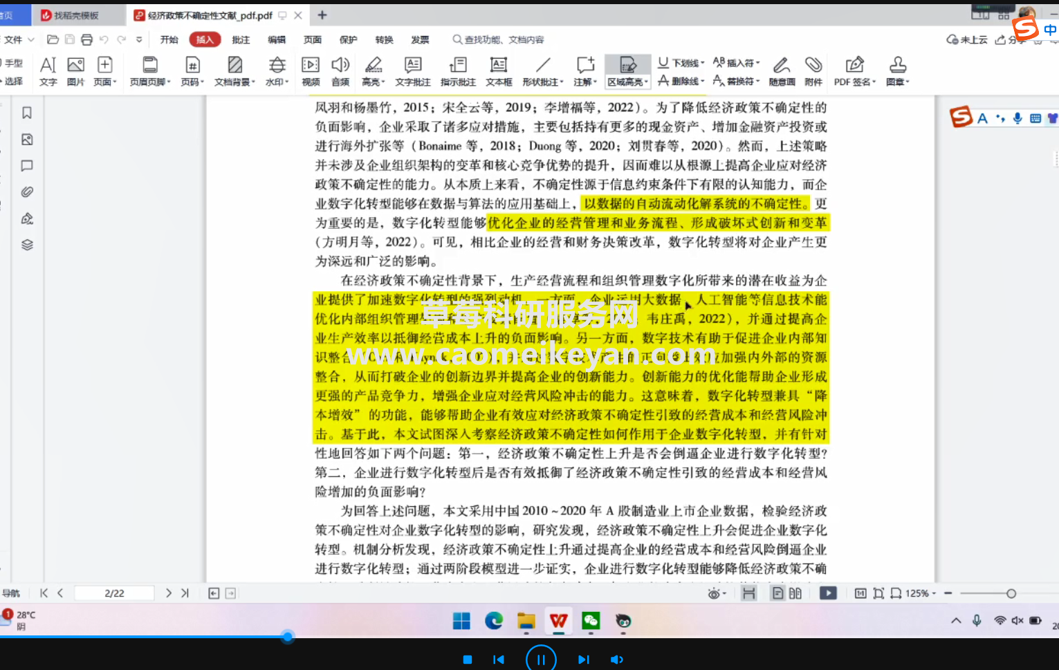Screen dimensions: 1059x670
Task: Open the 125% zoom level dropdown
Action: point(920,593)
